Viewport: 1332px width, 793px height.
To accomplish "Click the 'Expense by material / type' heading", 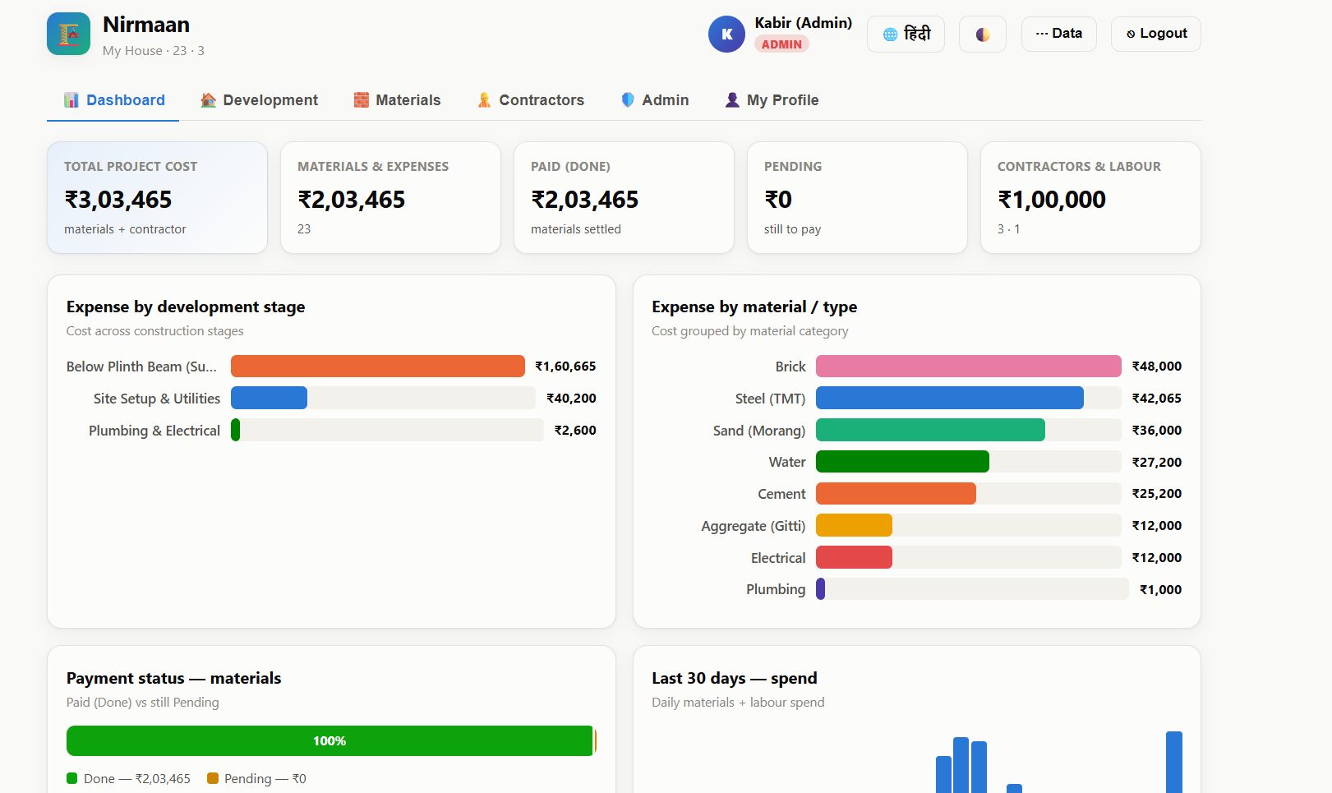I will point(754,307).
